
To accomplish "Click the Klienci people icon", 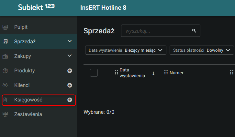I will 5,85.
